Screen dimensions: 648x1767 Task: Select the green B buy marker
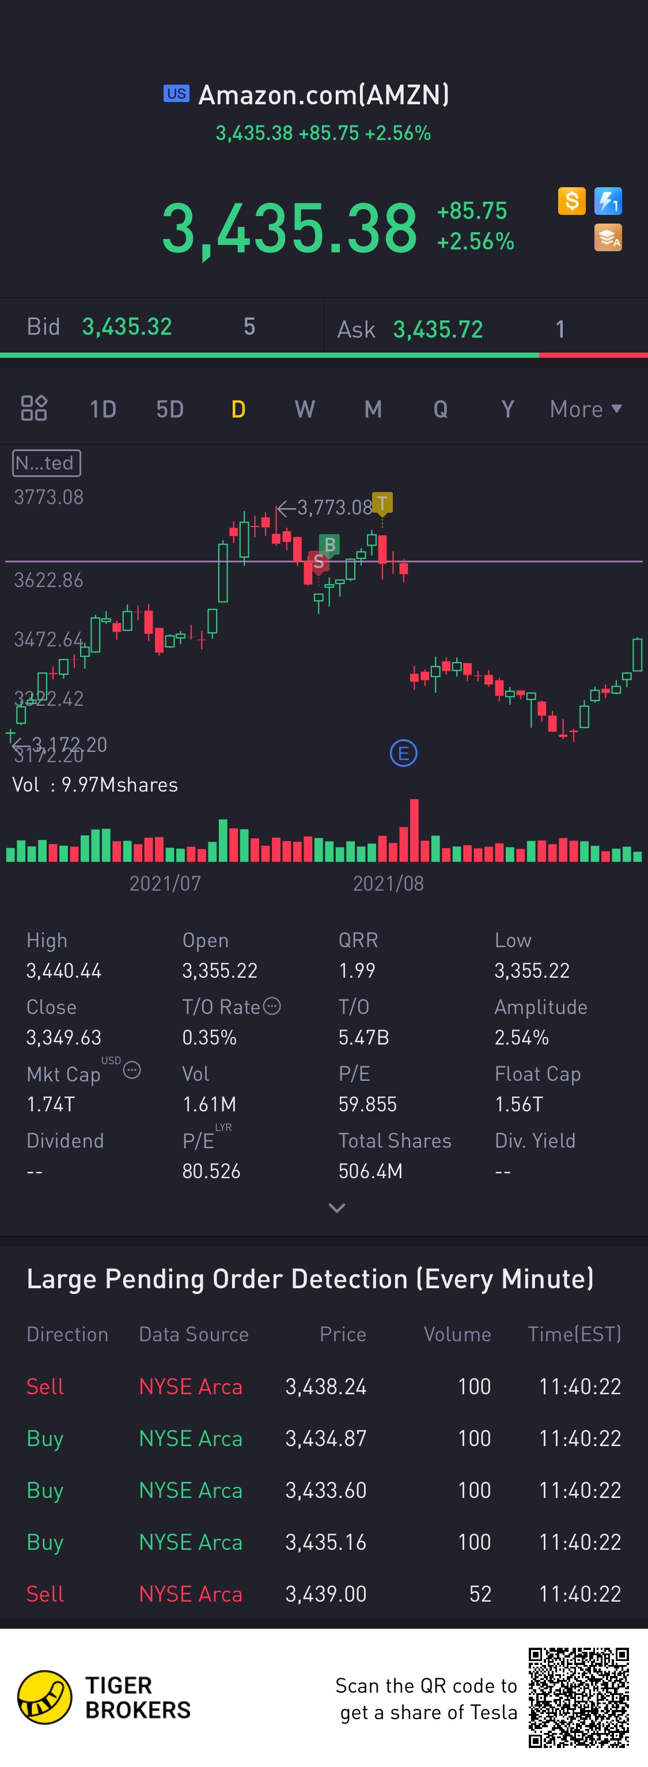click(x=330, y=544)
